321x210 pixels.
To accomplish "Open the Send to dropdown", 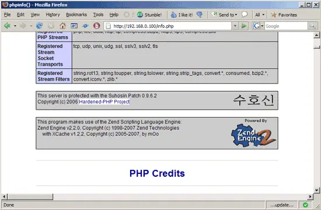I will tap(224, 15).
